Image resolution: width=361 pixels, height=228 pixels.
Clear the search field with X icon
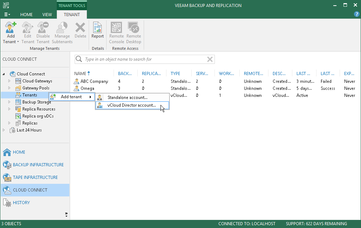[210, 59]
